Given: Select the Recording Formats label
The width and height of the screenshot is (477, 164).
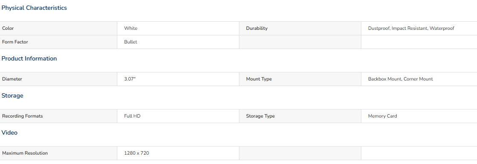Looking at the screenshot, I should (23, 116).
